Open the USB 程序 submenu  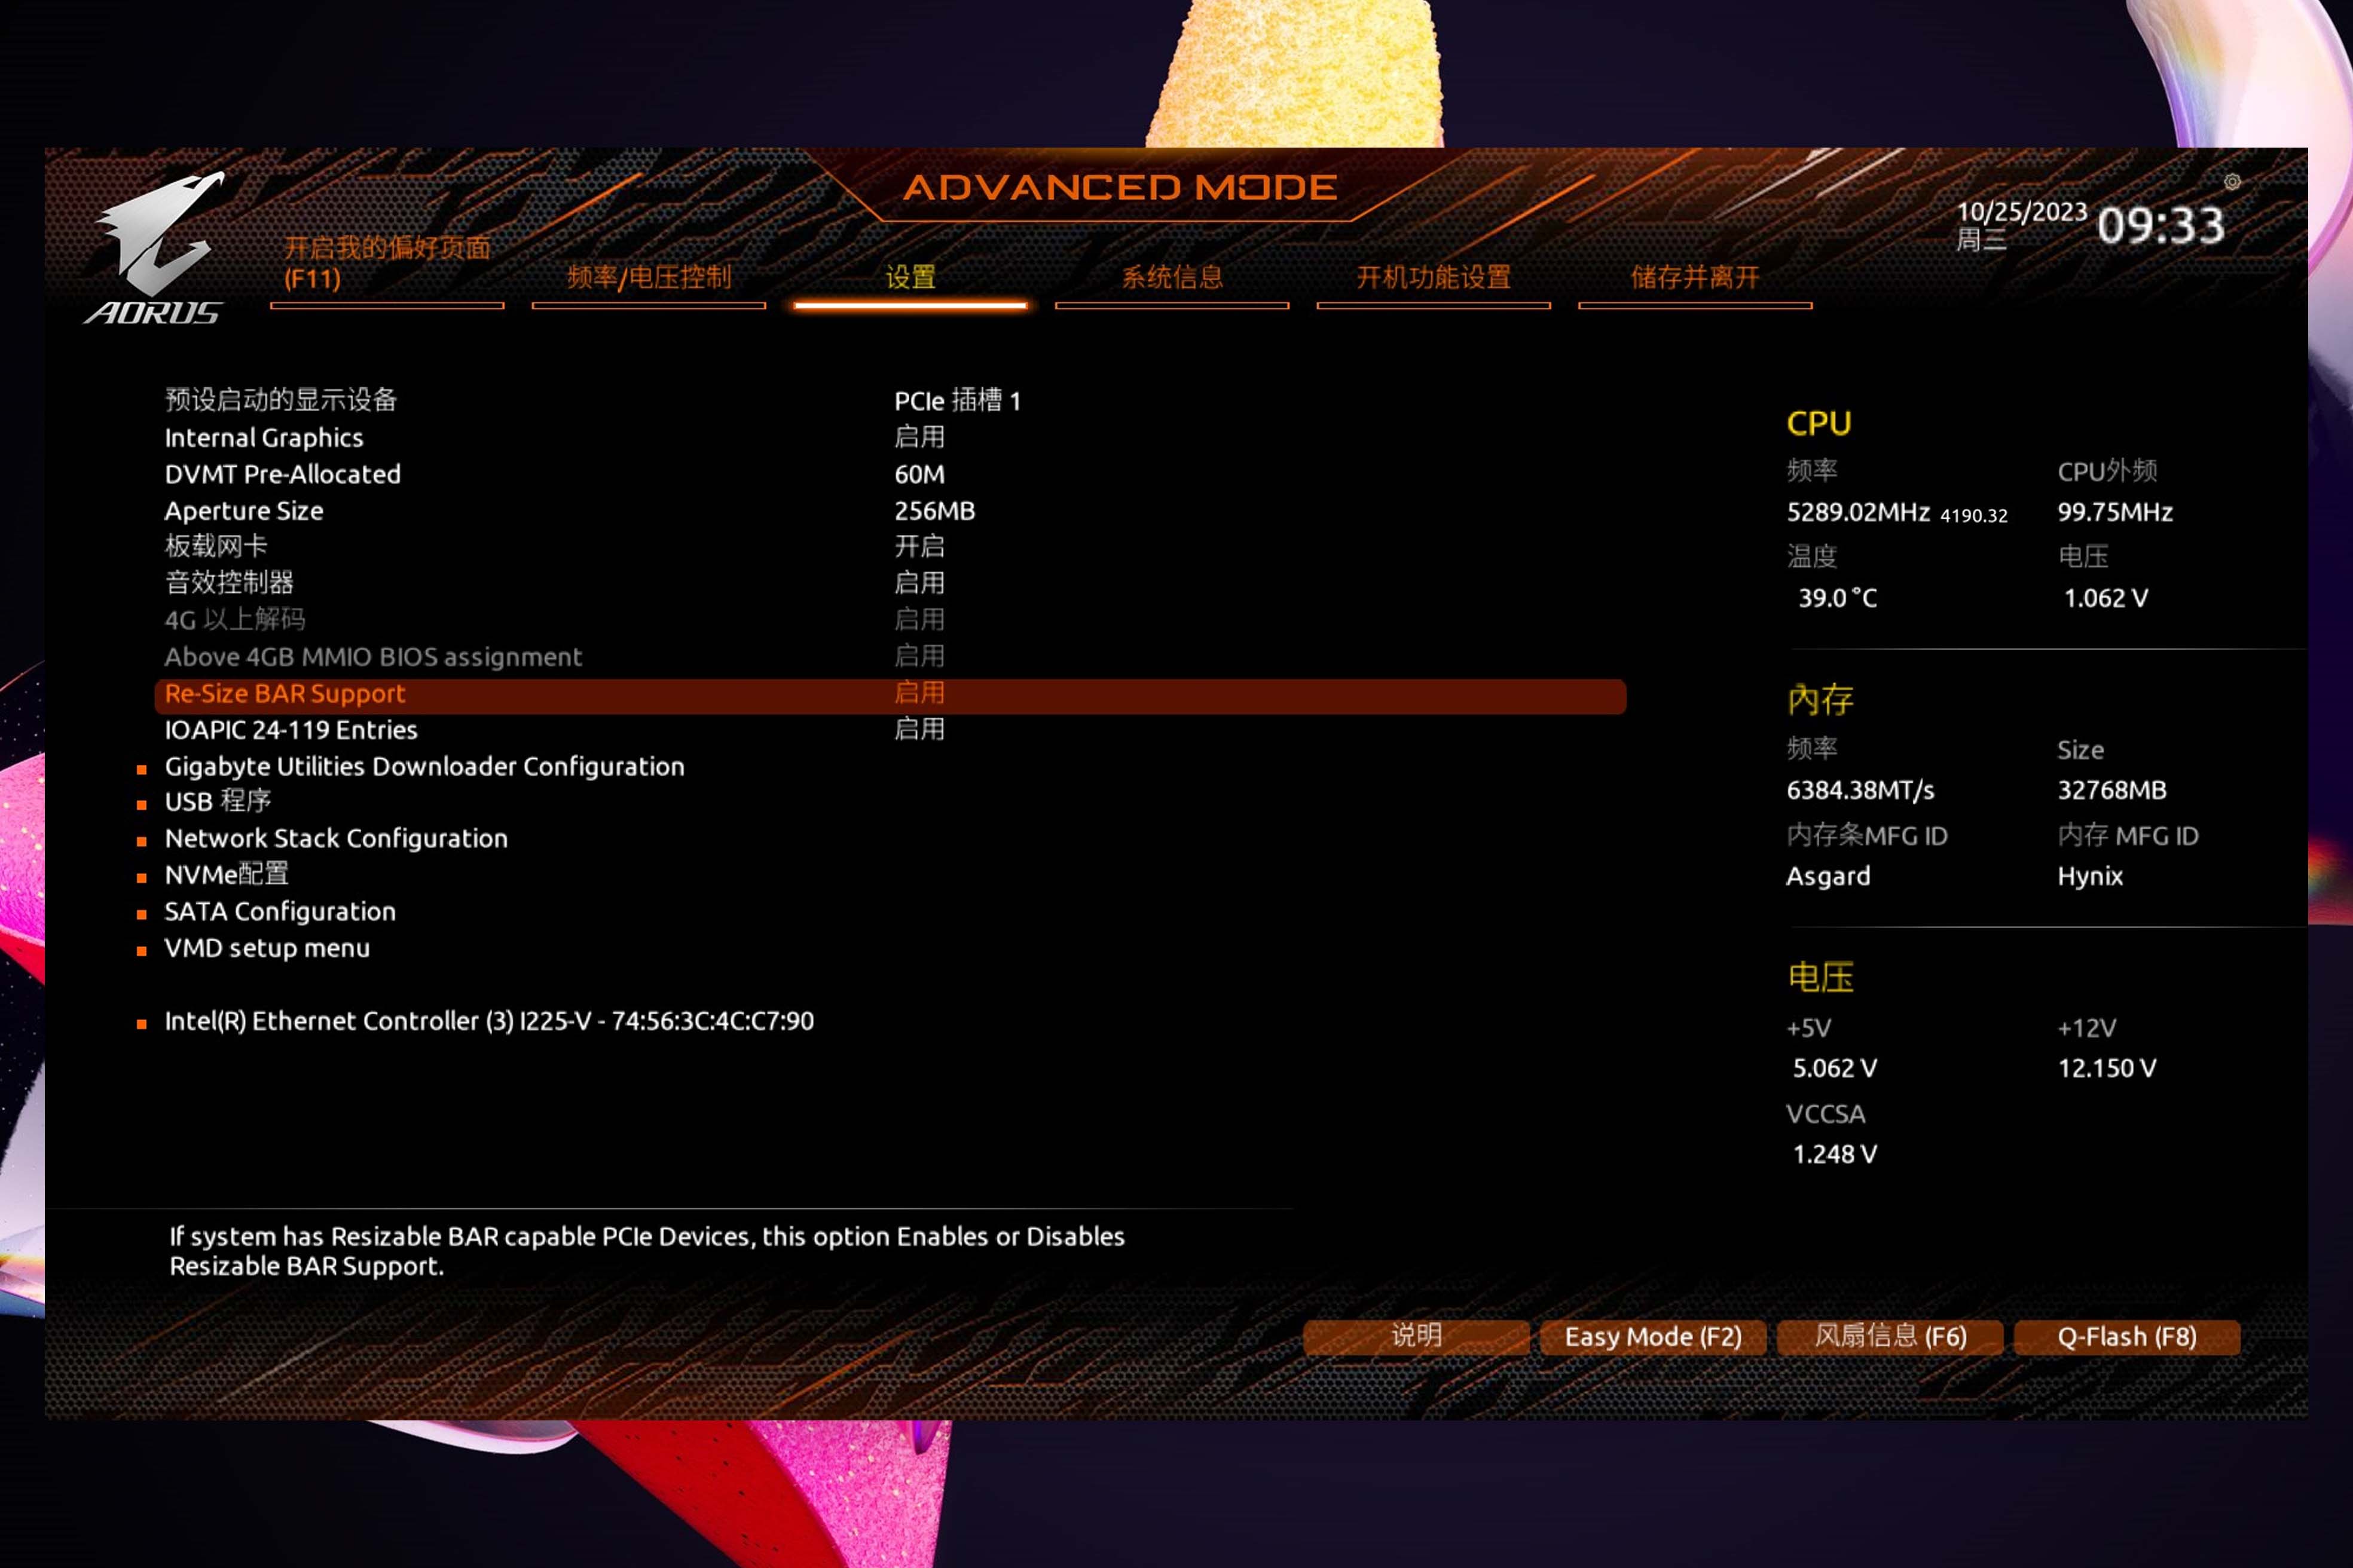(218, 802)
